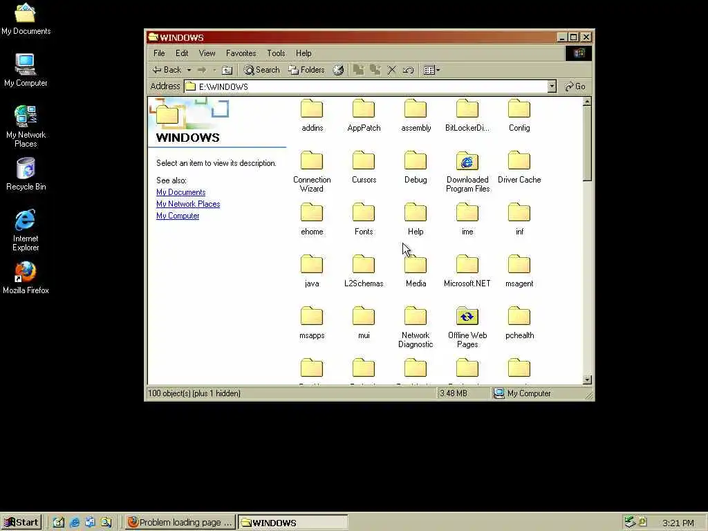
Task: Expand the Address bar dropdown
Action: point(551,86)
